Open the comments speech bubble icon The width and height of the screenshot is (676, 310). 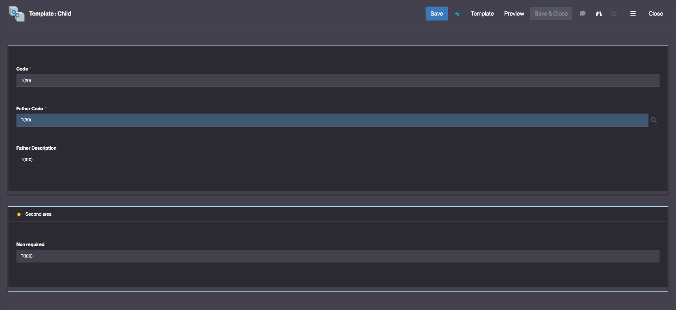click(x=582, y=14)
